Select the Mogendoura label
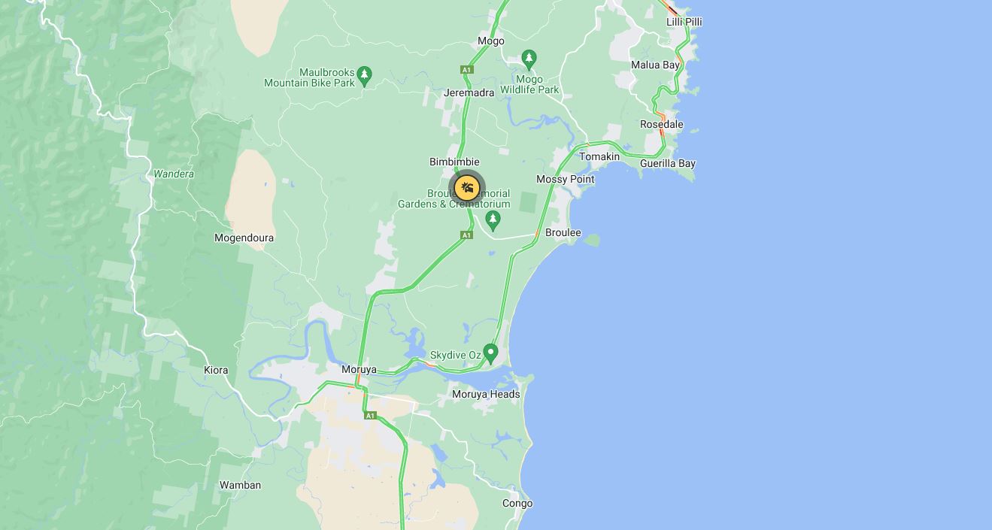Viewport: 992px width, 530px height. pos(244,238)
